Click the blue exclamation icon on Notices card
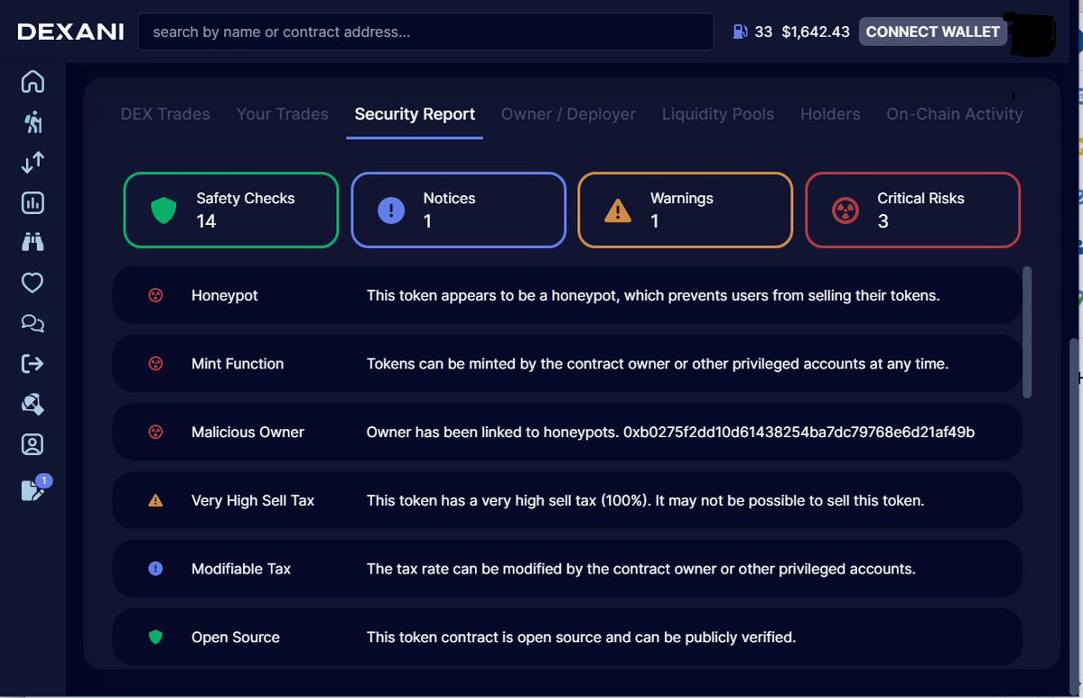The image size is (1083, 698). (391, 209)
